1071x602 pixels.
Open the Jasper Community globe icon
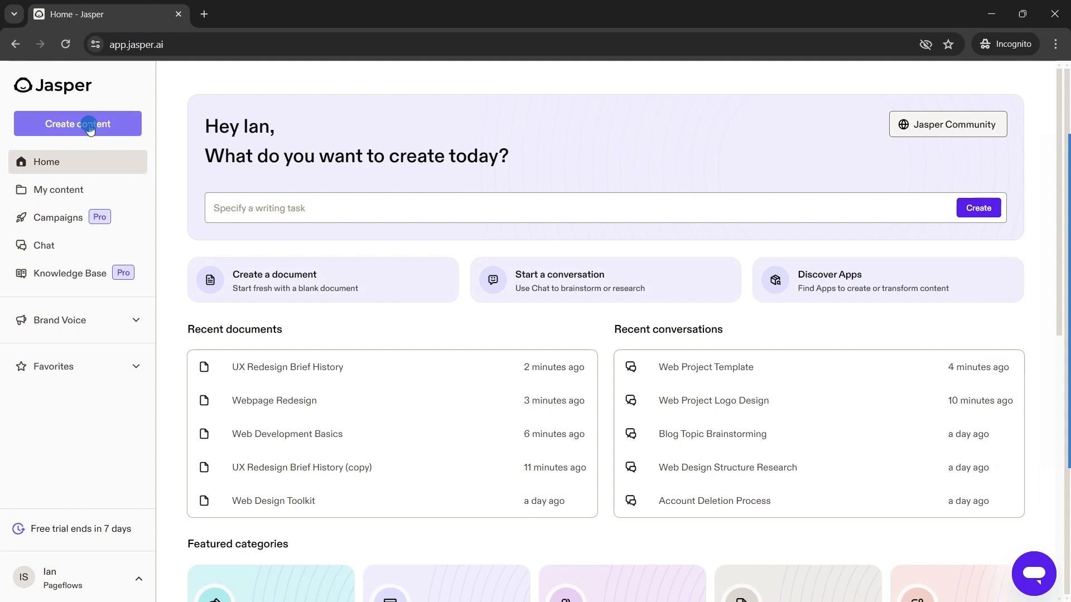click(x=903, y=124)
